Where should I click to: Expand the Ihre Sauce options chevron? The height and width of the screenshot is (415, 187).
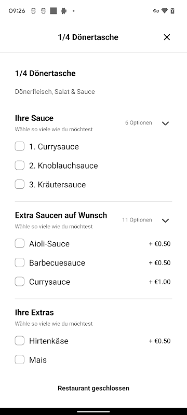click(x=165, y=123)
